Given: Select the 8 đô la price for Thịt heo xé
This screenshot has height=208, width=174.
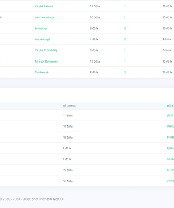Looking at the screenshot, I should [x=94, y=72].
